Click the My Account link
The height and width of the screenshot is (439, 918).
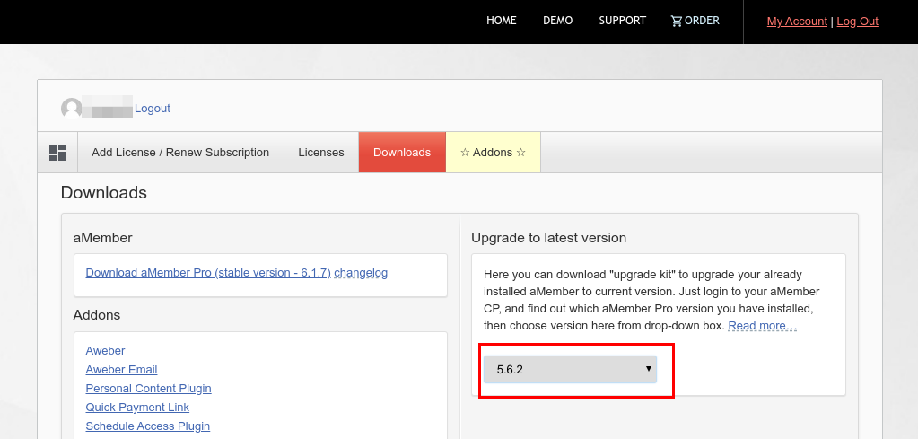point(797,21)
